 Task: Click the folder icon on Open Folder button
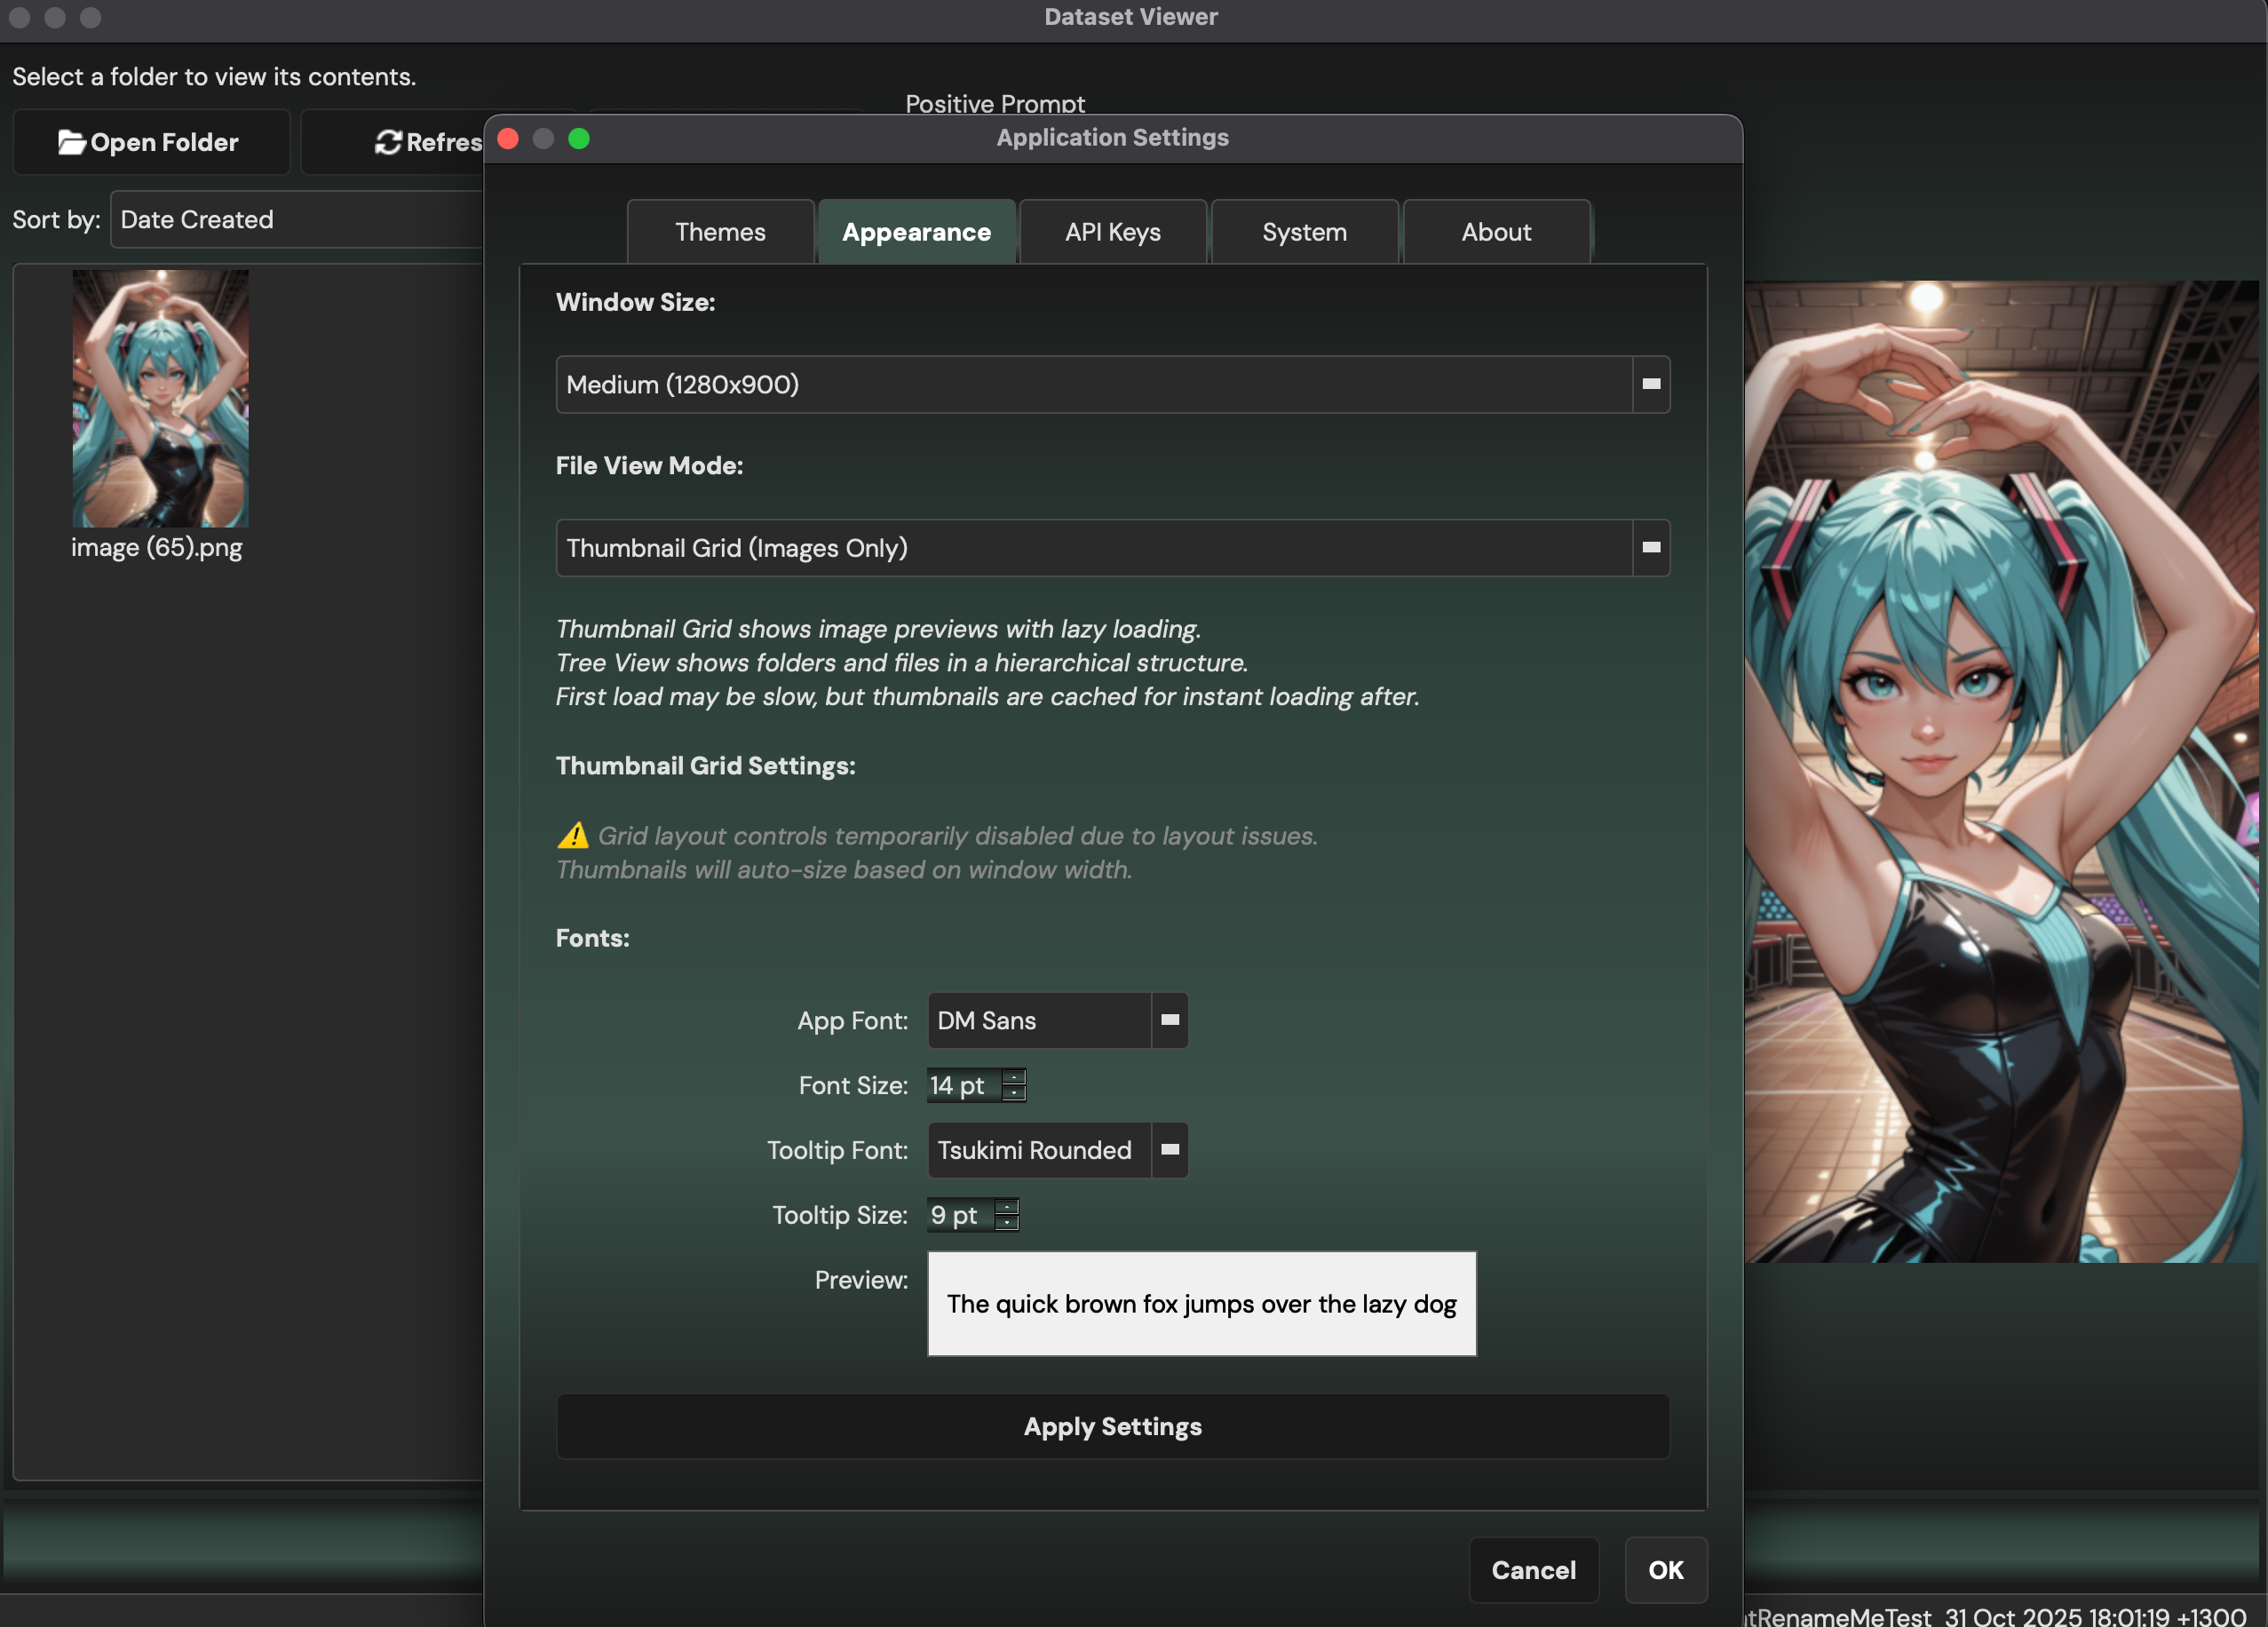[x=70, y=142]
